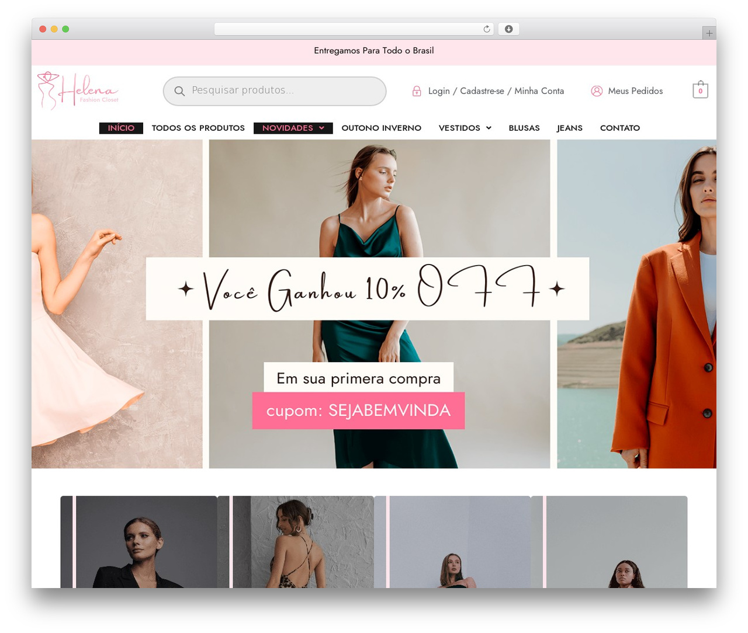Viewport: 748px width, 633px height.
Task: Select Outono Inverno in navigation
Action: (x=381, y=128)
